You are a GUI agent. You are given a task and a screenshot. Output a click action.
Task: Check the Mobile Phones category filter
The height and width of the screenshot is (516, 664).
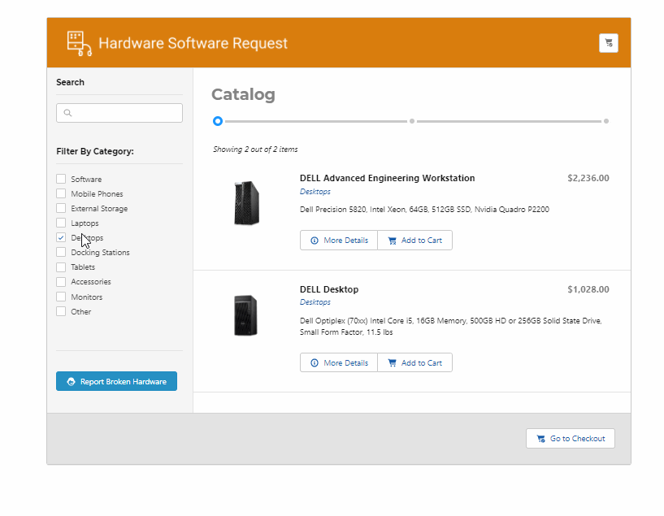[61, 193]
